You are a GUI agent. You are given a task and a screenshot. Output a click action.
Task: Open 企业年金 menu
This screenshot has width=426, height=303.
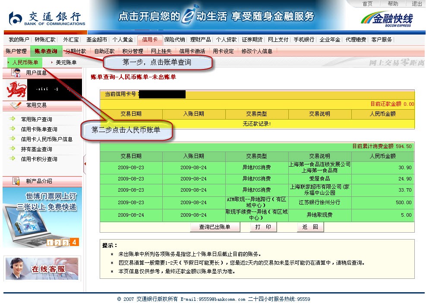[x=330, y=40]
